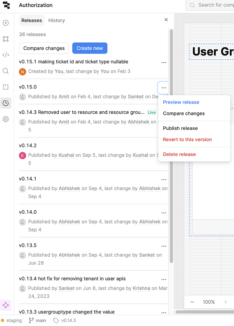Select the highlighted releases clock icon
The height and width of the screenshot is (326, 234).
click(x=6, y=103)
